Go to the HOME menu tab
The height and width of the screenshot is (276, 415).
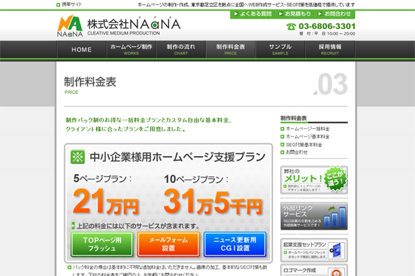[81, 50]
